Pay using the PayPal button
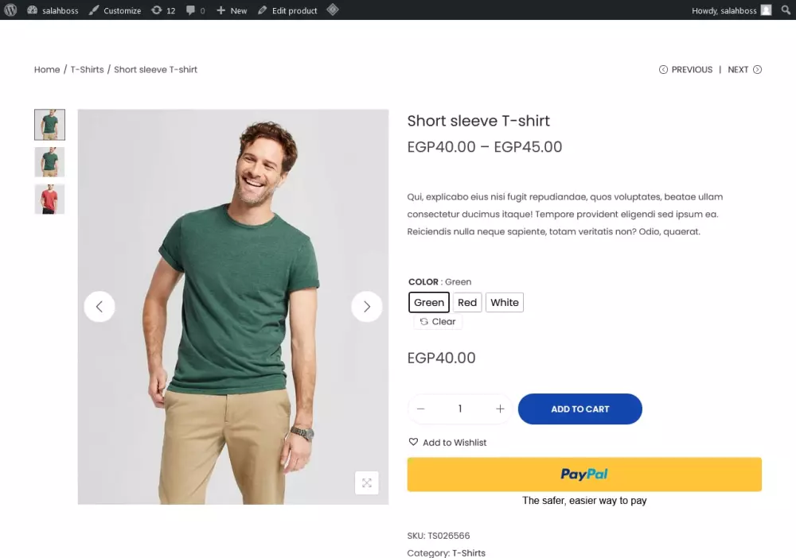Screen dimensions: 796x558 (x=584, y=474)
